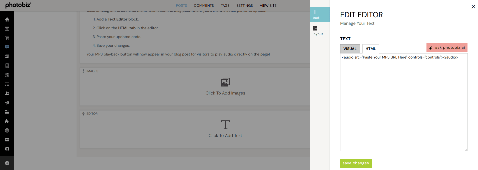Open the Tags menu item
The image size is (478, 170).
tap(225, 5)
